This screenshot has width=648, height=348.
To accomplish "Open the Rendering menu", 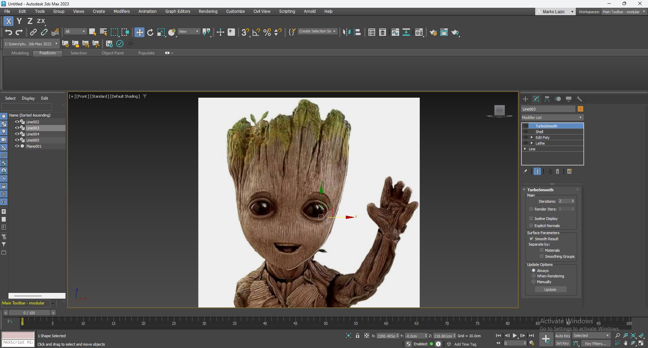I will [208, 11].
